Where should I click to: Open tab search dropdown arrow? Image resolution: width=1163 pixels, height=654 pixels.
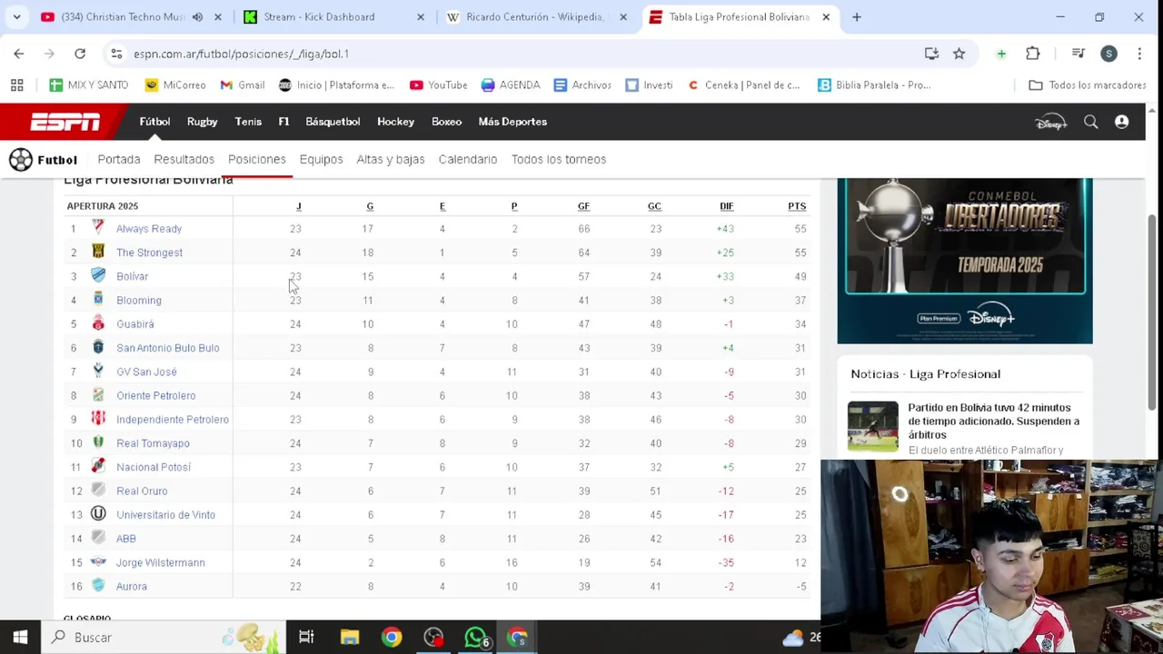(x=16, y=16)
